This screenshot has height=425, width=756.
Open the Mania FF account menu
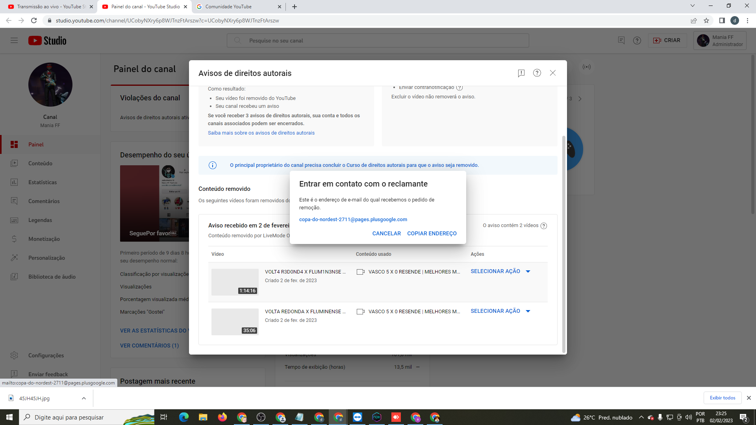tap(719, 41)
